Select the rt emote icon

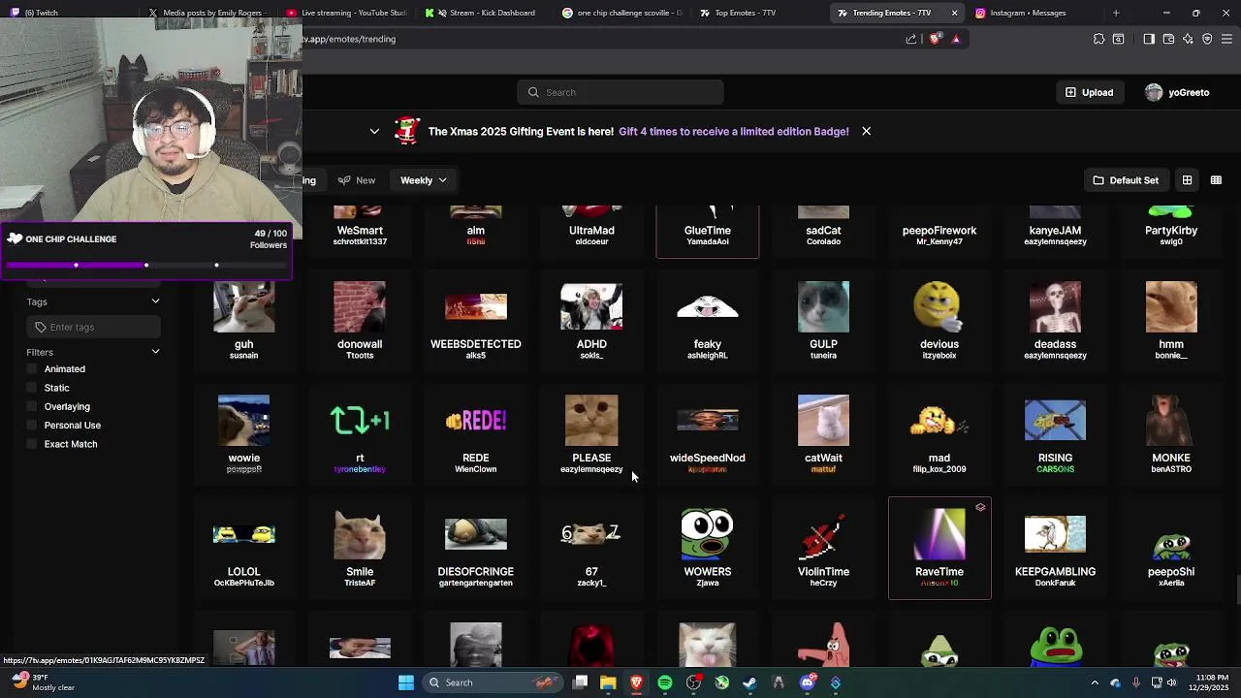[360, 421]
